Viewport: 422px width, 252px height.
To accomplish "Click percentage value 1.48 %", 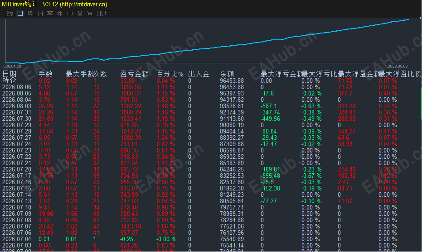I will [x=166, y=106].
